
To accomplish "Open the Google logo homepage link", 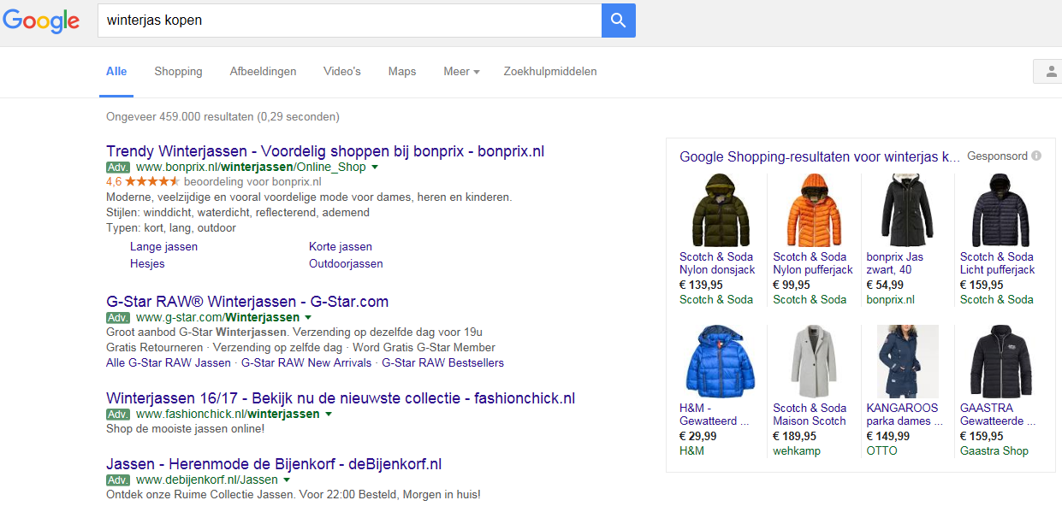I will click(41, 21).
